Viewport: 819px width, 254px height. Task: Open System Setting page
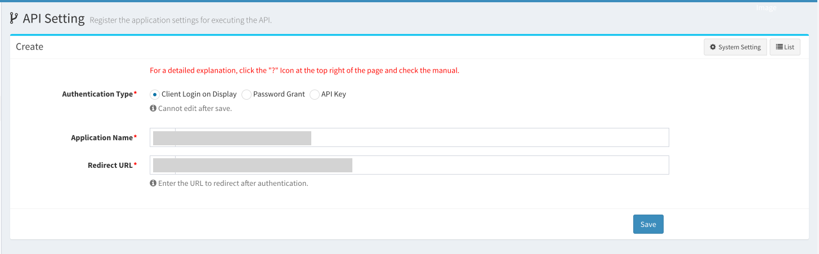coord(735,47)
